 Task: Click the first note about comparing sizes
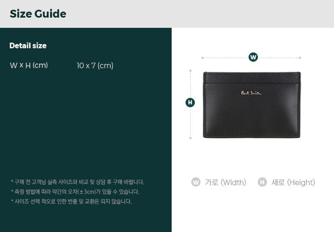78,182
